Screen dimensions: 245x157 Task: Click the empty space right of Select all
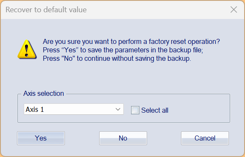pyautogui.click(x=198, y=110)
